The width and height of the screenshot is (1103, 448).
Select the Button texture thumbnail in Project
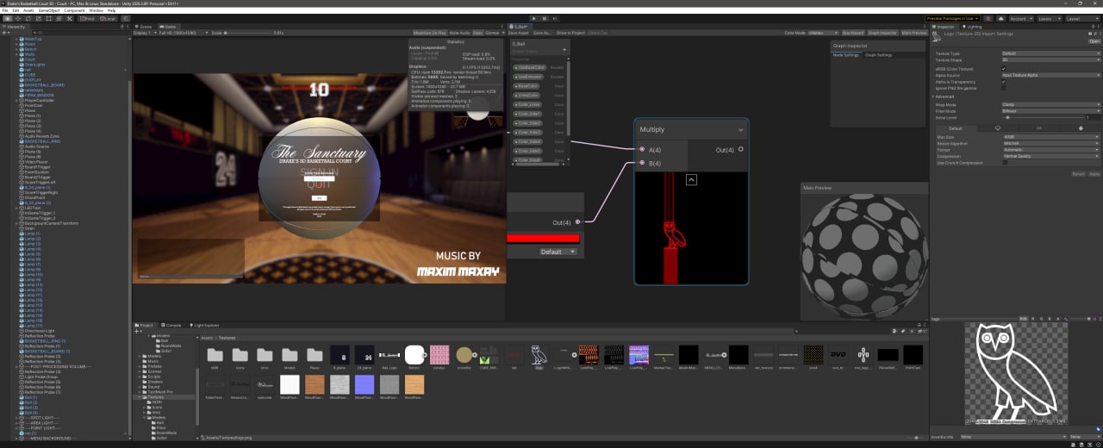(x=414, y=354)
